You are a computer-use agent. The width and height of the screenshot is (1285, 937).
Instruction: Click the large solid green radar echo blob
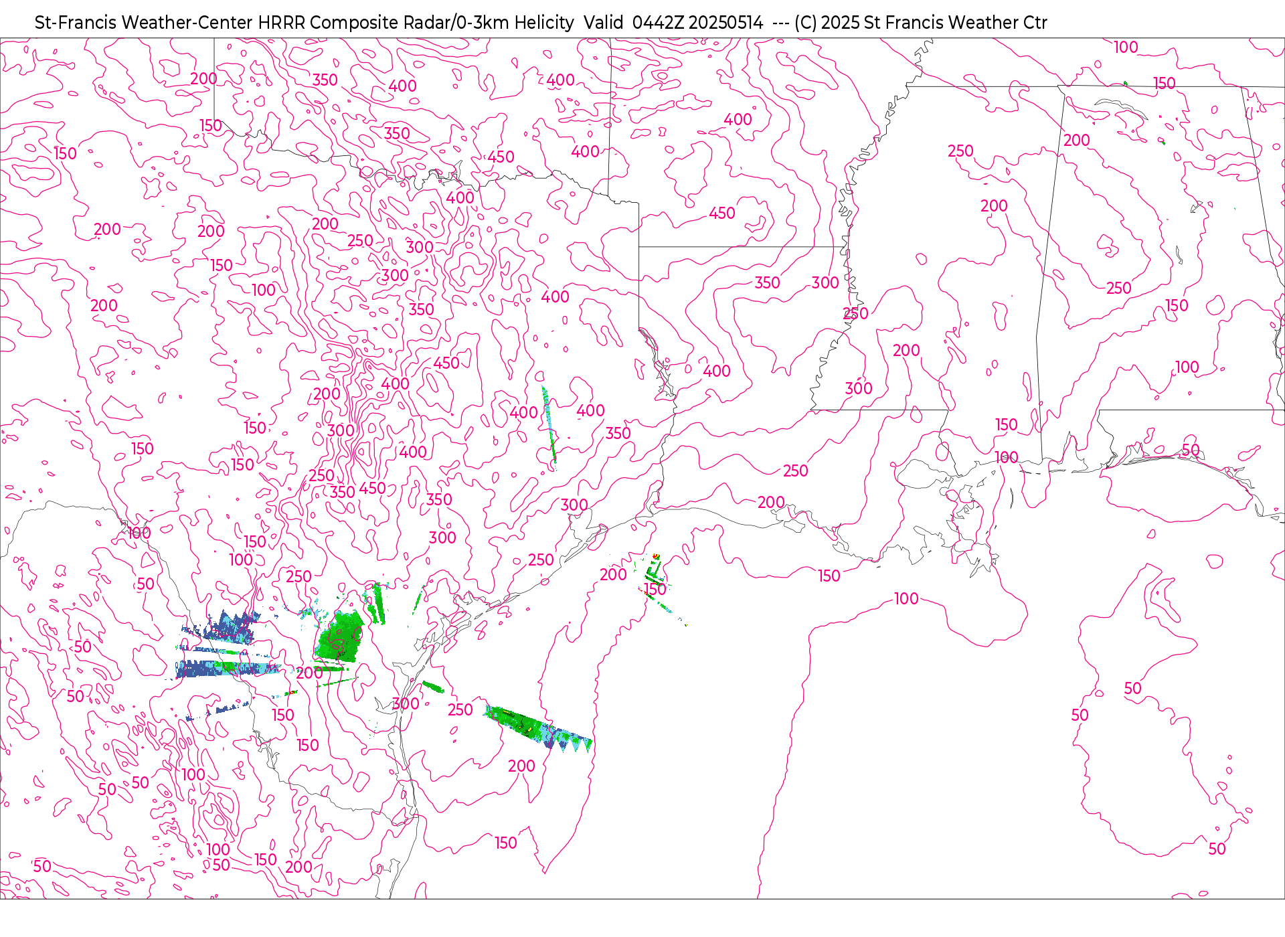341,635
